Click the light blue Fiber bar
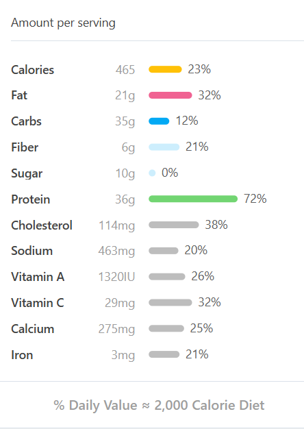The width and height of the screenshot is (304, 429). [164, 147]
